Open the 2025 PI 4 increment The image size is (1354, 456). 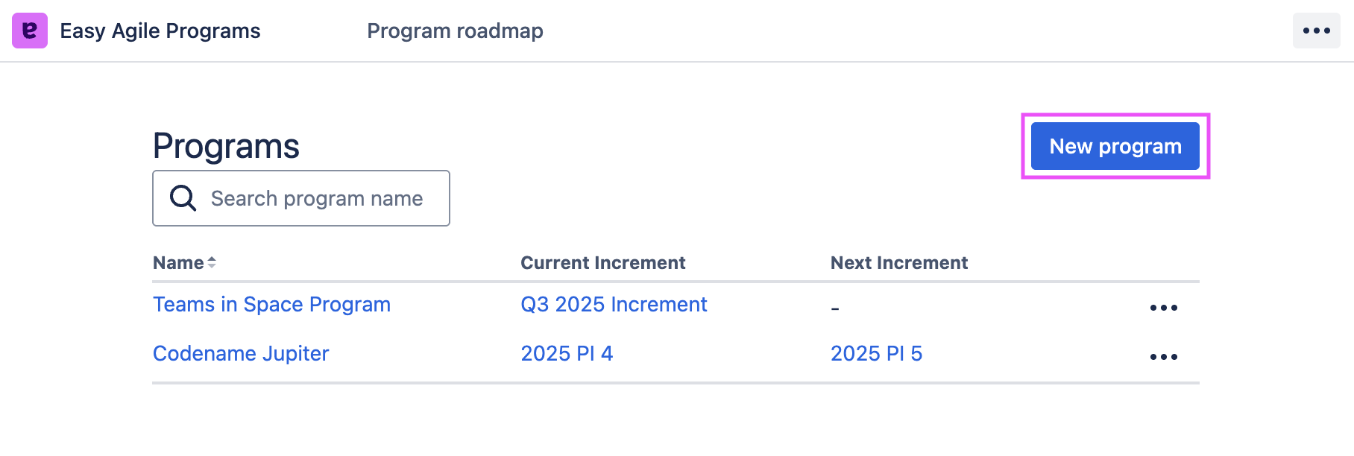click(567, 353)
